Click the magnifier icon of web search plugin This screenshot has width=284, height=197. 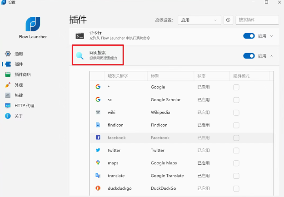click(80, 56)
